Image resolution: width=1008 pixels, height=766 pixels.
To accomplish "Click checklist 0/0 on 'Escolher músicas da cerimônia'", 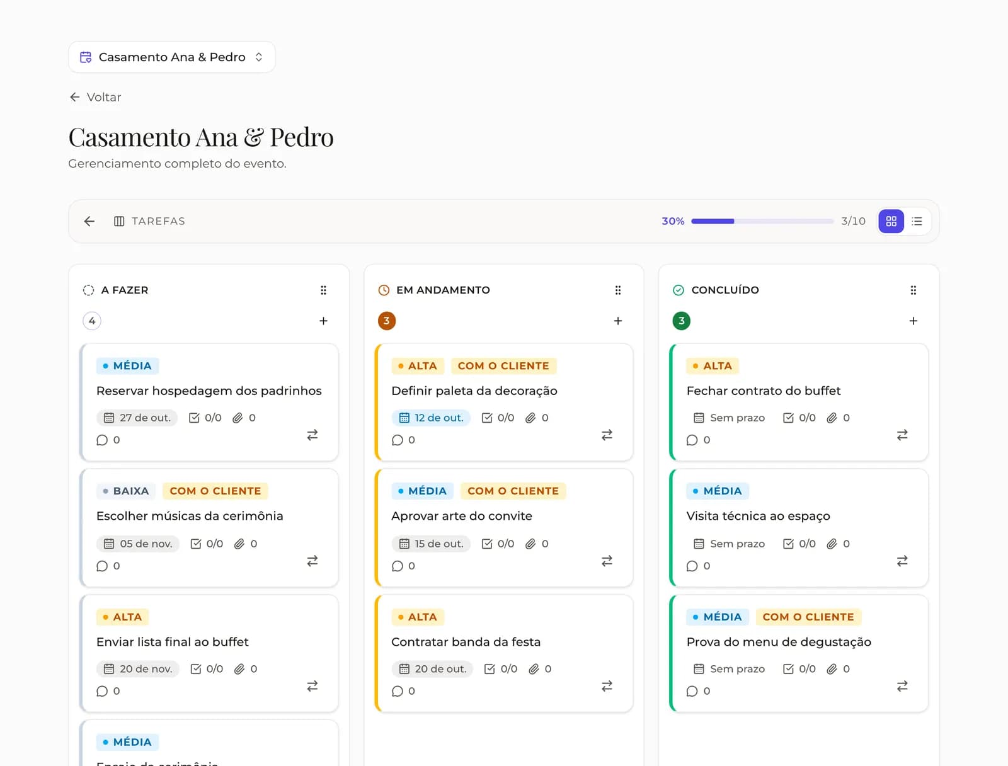I will tap(207, 544).
